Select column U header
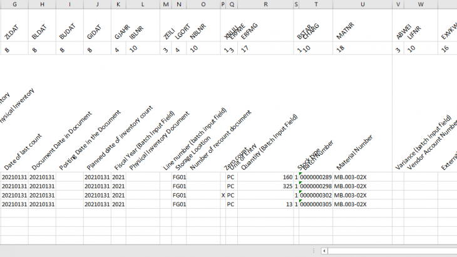This screenshot has height=257, width=457. [x=362, y=4]
